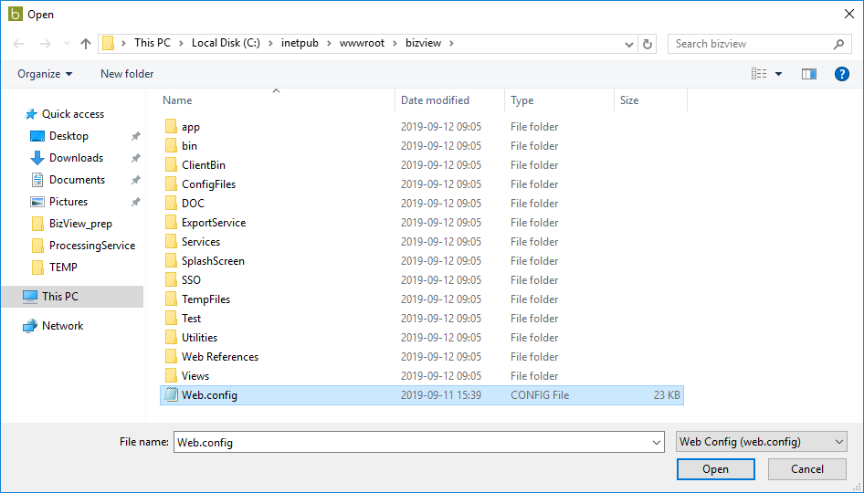Refresh the bizview folder listing

pos(648,44)
